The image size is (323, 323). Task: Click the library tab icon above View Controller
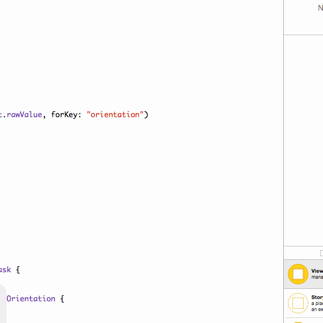[321, 253]
